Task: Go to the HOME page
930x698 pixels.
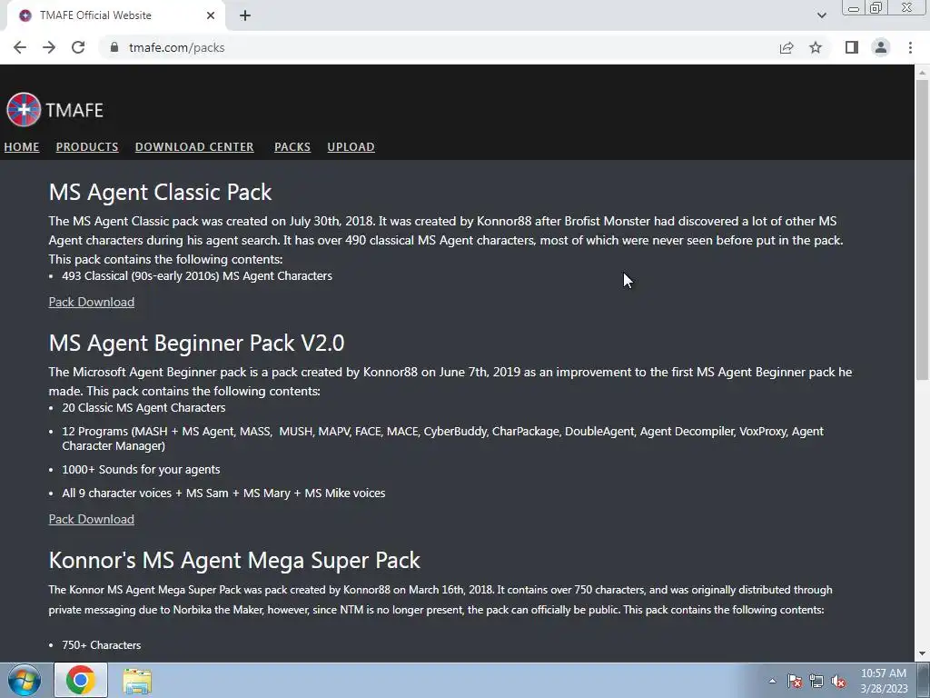Action: (22, 146)
